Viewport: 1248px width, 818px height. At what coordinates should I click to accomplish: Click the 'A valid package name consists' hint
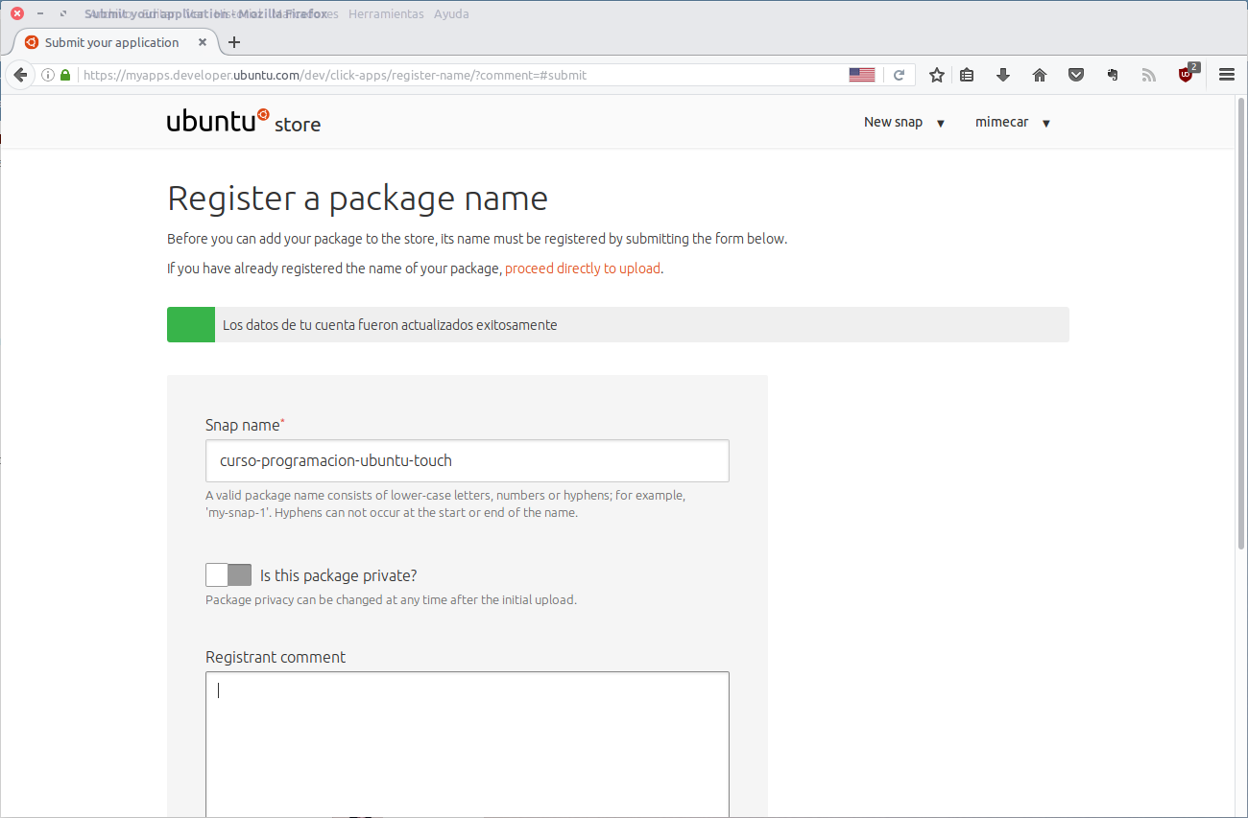tap(445, 503)
